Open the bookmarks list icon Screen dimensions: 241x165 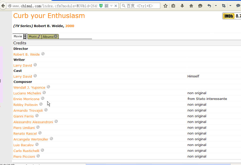click(x=173, y=6)
